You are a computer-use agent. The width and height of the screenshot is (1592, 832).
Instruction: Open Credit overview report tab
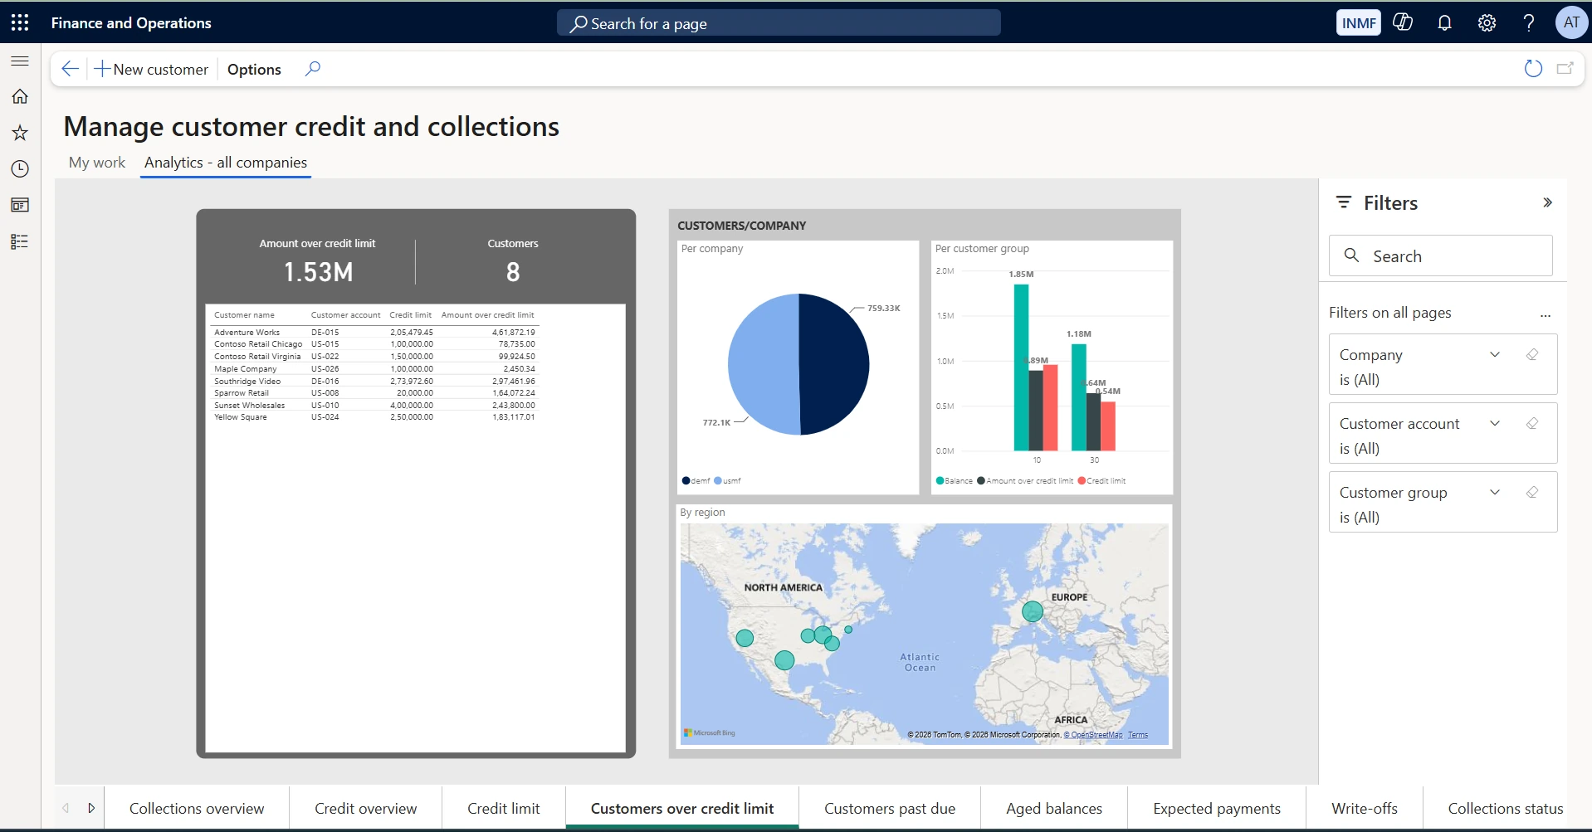pyautogui.click(x=366, y=808)
